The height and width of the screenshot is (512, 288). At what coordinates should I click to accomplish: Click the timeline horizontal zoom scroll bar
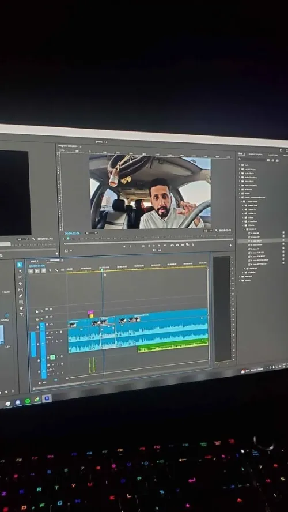pos(59,386)
